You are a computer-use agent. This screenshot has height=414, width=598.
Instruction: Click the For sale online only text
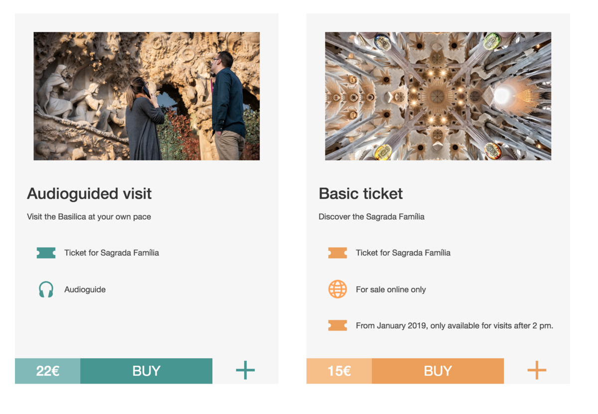click(391, 289)
